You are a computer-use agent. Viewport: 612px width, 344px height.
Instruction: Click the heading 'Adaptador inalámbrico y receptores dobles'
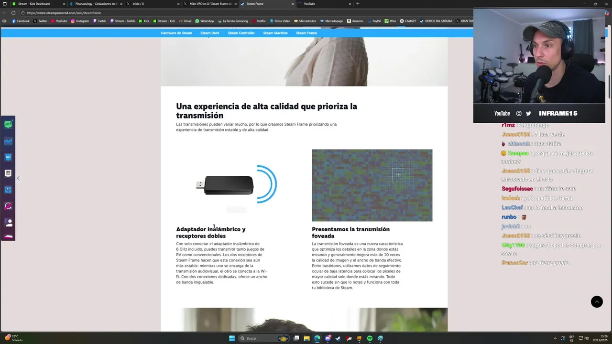[211, 233]
